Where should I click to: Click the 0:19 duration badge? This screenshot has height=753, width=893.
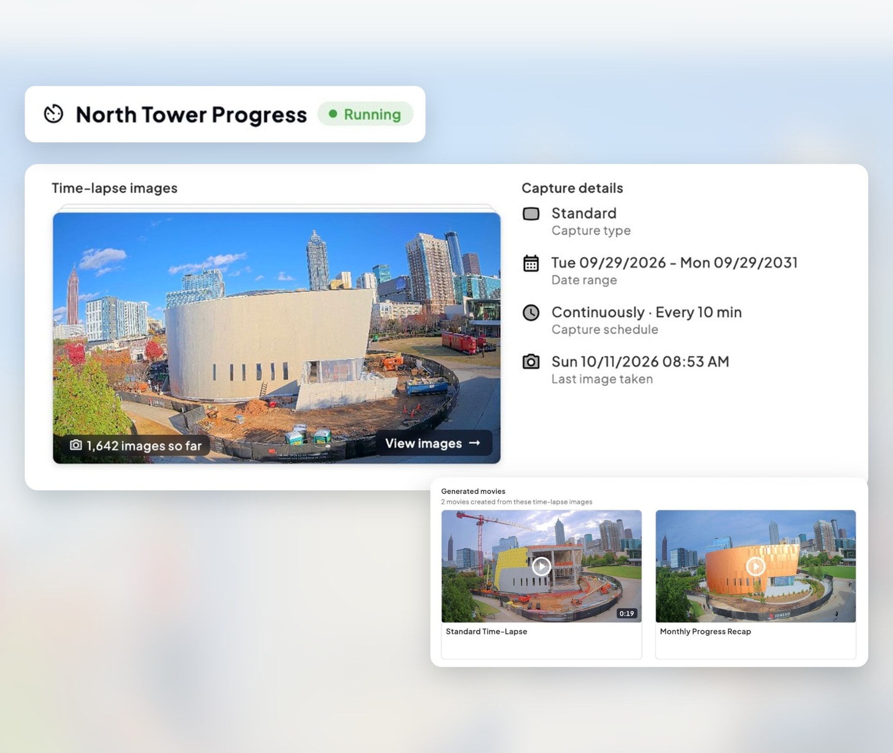pos(626,613)
